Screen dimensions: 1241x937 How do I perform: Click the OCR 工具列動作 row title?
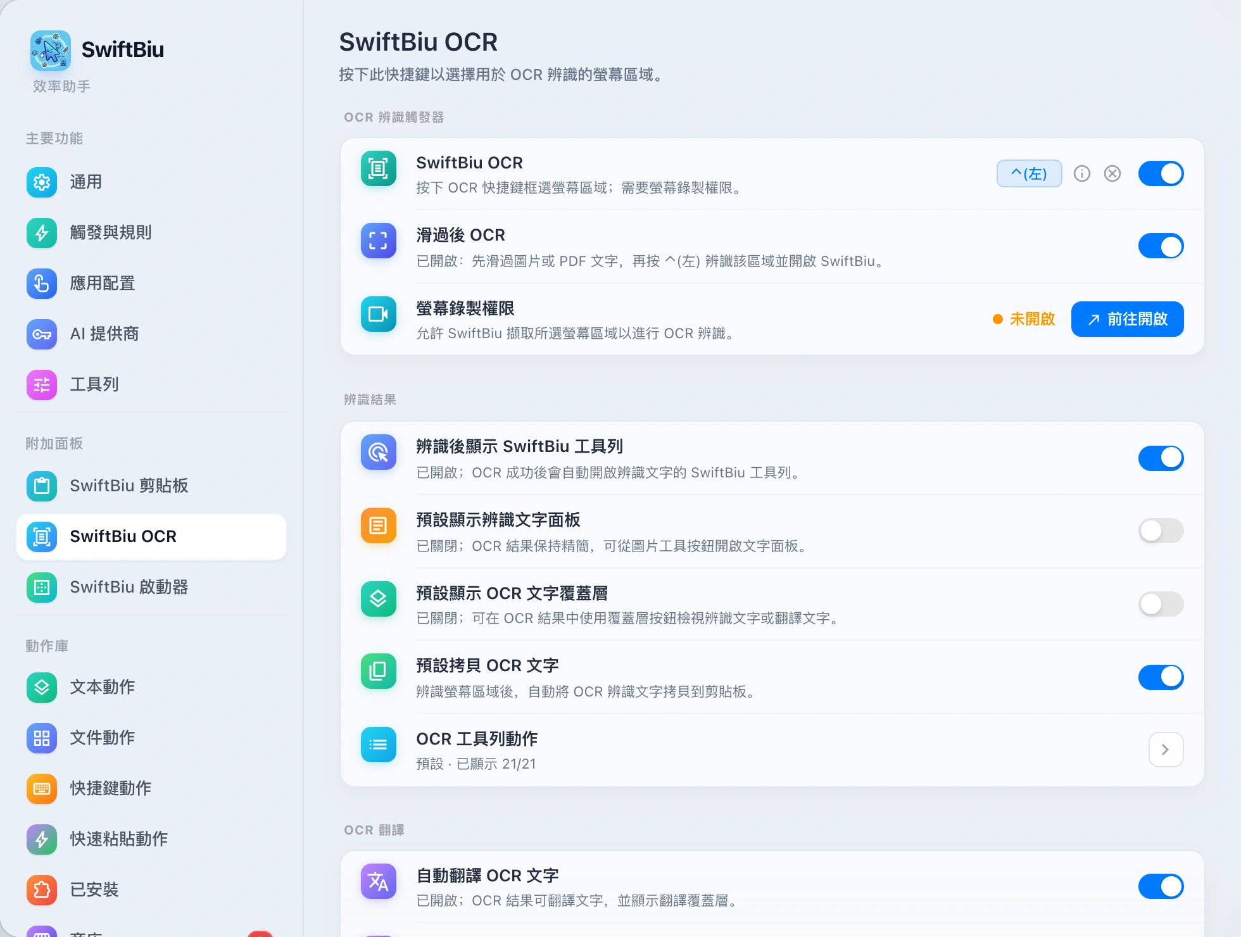pyautogui.click(x=477, y=739)
